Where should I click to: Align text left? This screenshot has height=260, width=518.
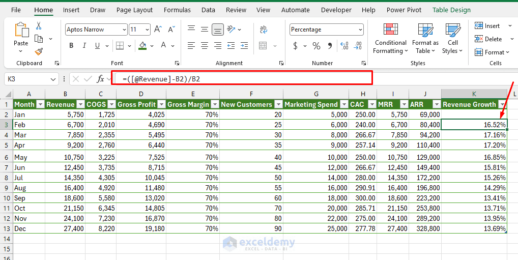pos(191,45)
